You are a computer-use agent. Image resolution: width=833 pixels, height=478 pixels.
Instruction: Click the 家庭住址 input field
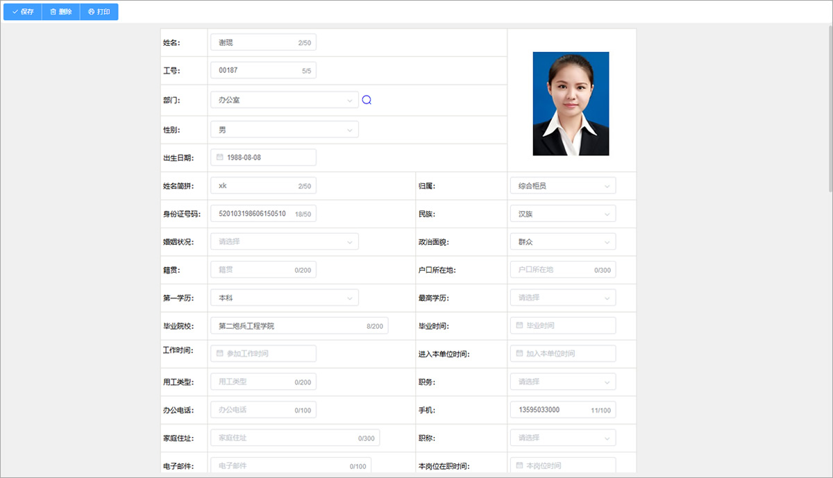(x=295, y=438)
